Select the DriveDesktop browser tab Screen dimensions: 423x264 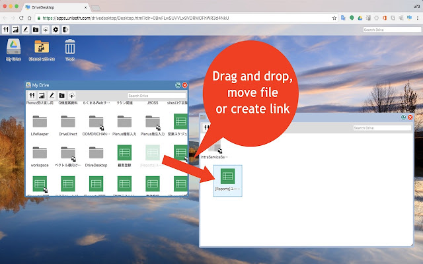pyautogui.click(x=56, y=7)
